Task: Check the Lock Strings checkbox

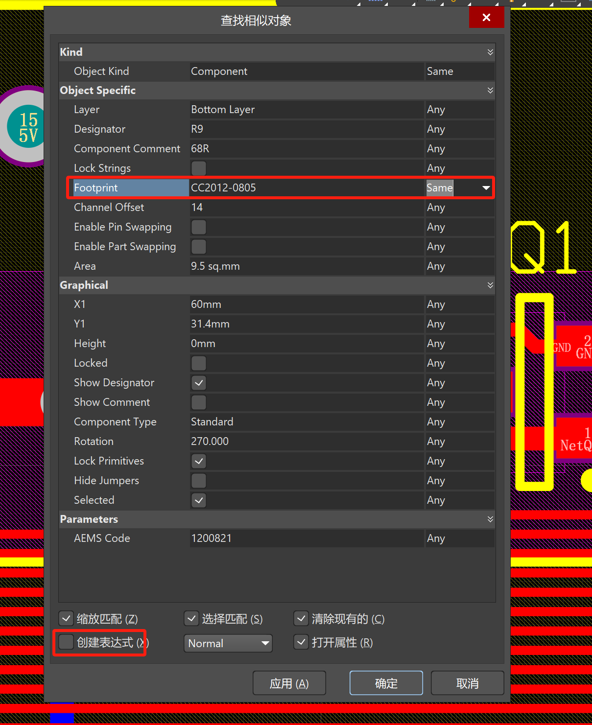Action: tap(199, 168)
